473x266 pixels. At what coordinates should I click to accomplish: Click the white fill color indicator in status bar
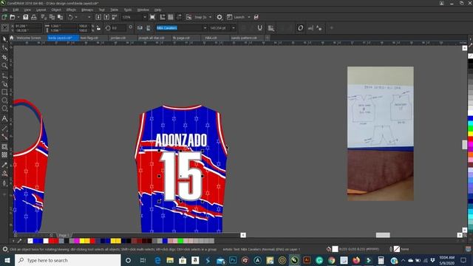(335, 249)
